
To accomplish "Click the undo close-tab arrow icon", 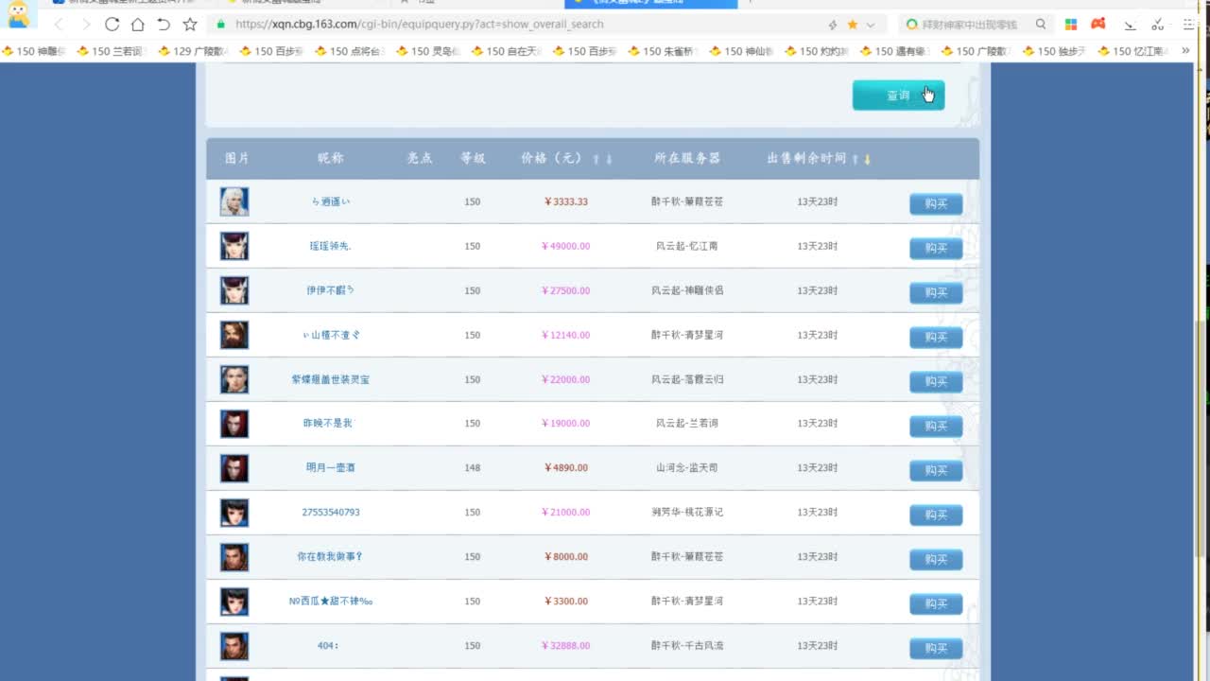I will point(164,25).
